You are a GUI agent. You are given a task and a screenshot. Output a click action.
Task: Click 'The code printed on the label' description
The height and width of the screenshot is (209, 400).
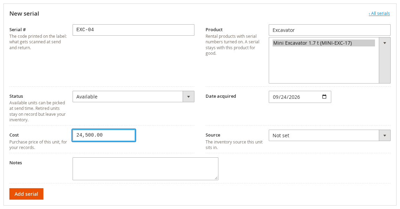tap(38, 42)
